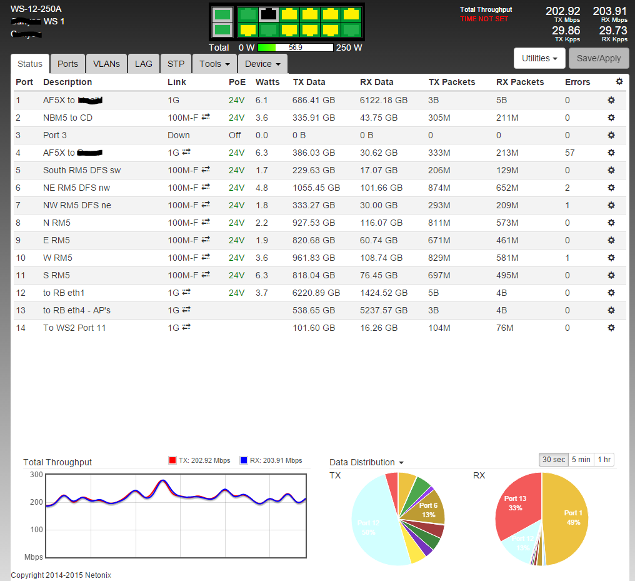Click the gear icon in table header
The height and width of the screenshot is (581, 635).
619,82
